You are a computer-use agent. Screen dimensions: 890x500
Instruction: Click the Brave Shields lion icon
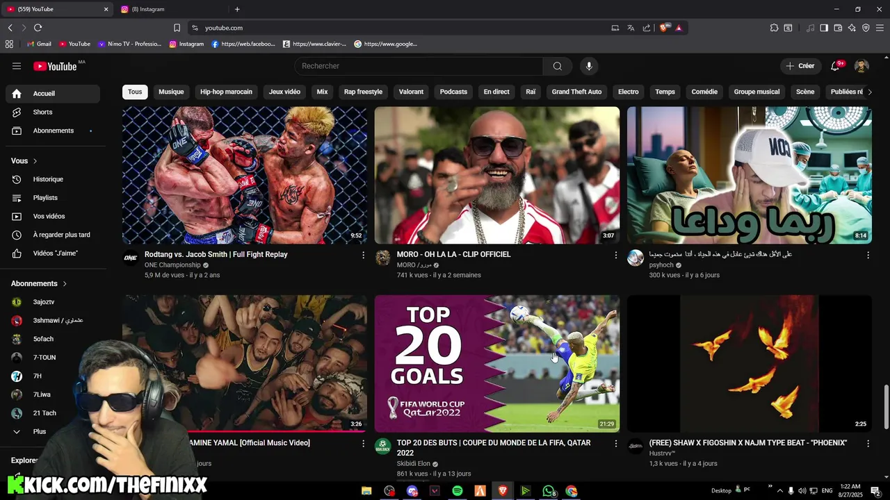664,28
